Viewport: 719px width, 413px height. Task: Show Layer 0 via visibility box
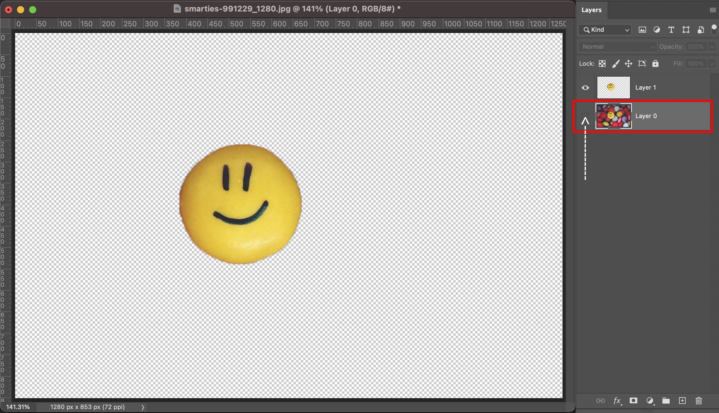point(585,116)
